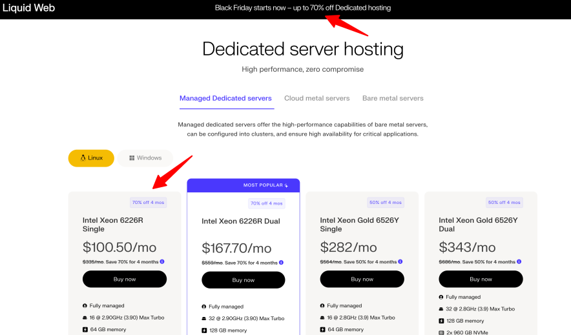Click Fully managed icon in Xeon 6226R Dual card
Image resolution: width=571 pixels, height=335 pixels.
click(x=204, y=307)
